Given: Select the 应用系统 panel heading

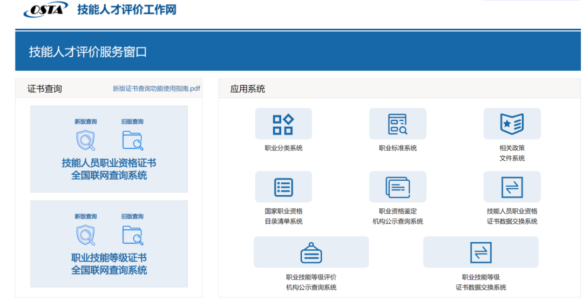Looking at the screenshot, I should (x=248, y=89).
